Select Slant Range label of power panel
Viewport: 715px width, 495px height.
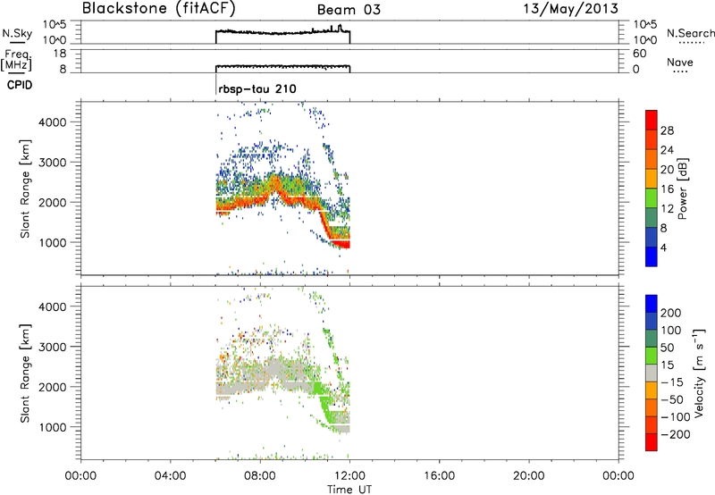(25, 189)
